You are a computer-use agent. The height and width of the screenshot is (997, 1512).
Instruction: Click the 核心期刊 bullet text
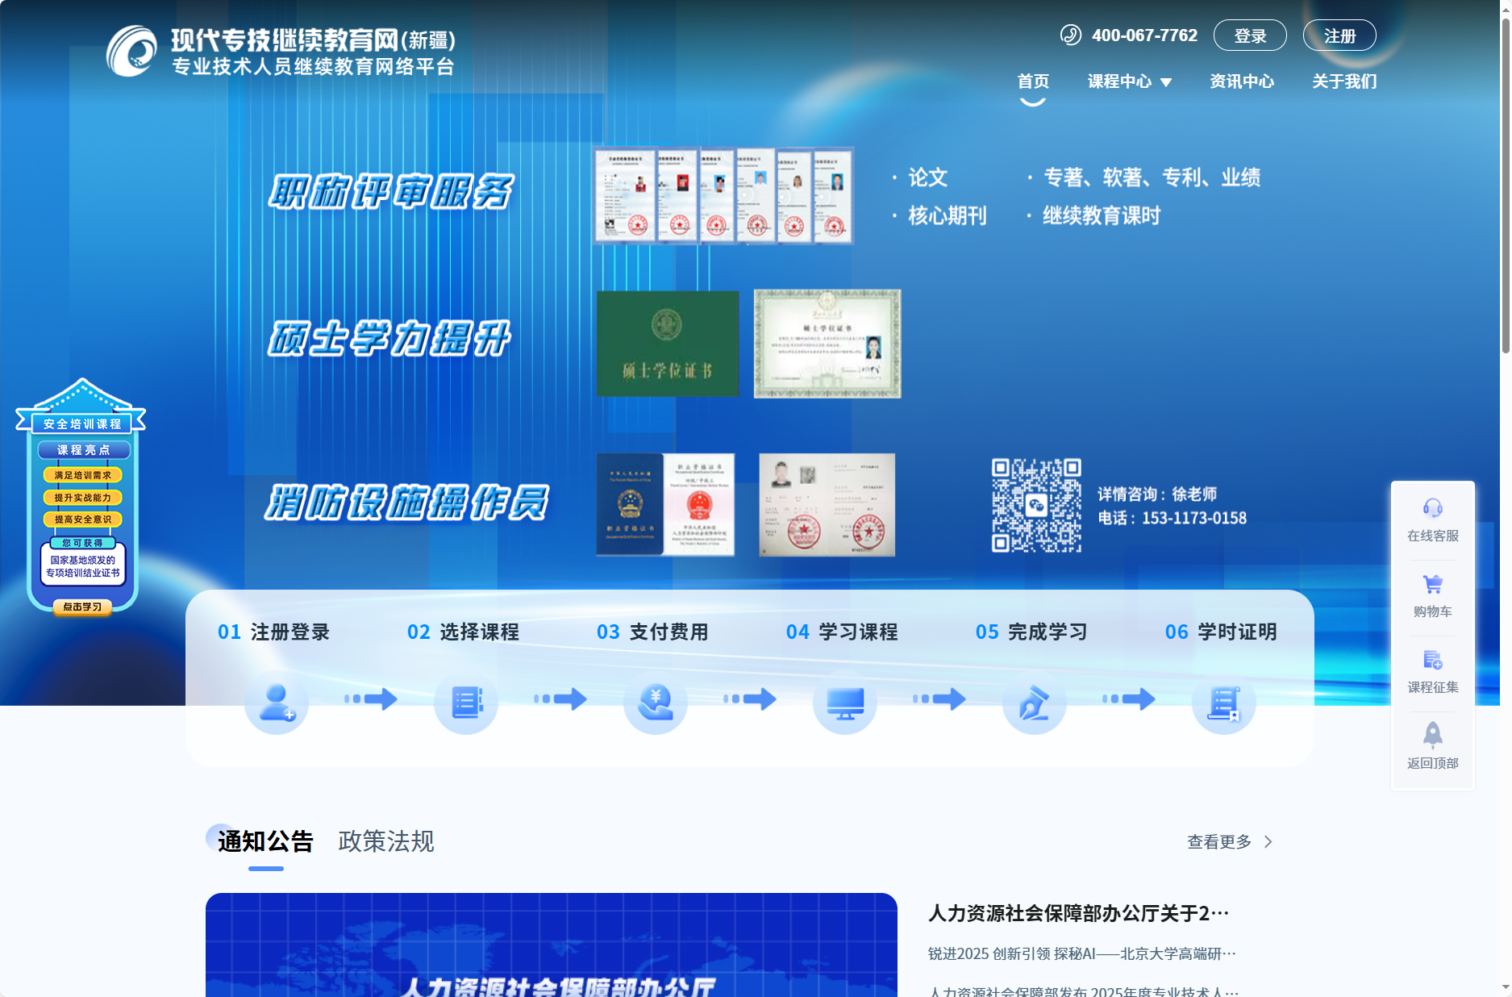click(x=948, y=216)
